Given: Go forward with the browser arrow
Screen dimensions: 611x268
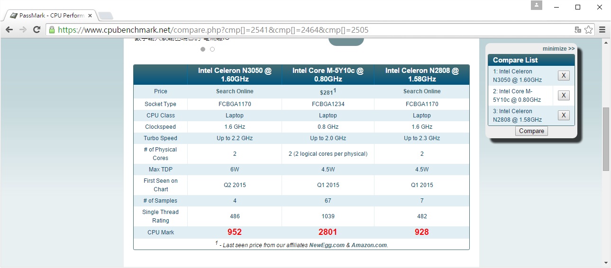Looking at the screenshot, I should click(x=23, y=29).
